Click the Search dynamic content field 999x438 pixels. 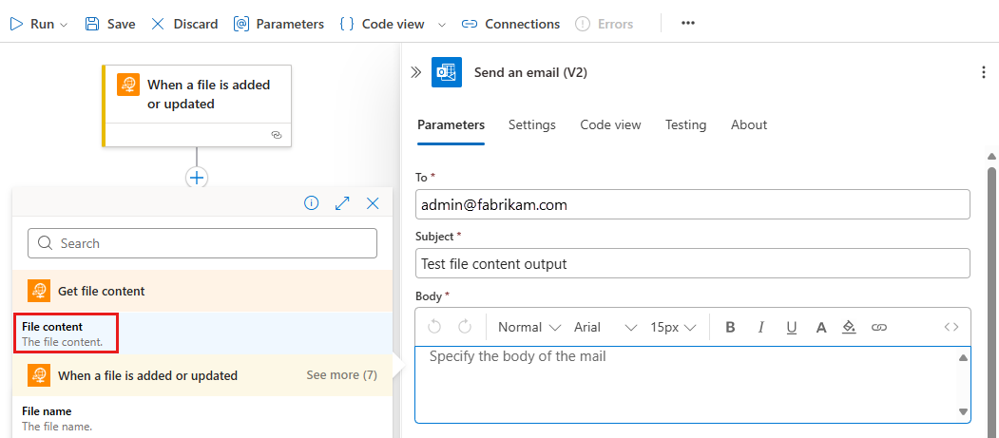point(202,243)
